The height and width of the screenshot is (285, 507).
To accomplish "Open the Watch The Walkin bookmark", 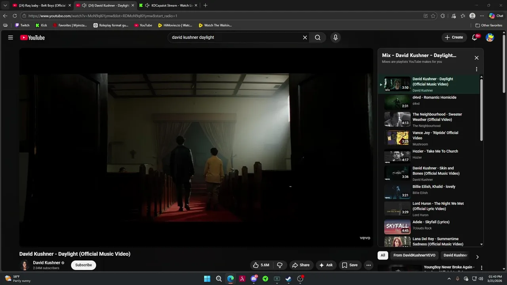I will click(x=215, y=25).
